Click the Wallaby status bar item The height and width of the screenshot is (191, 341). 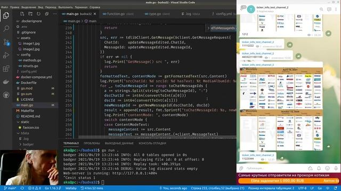[71, 188]
